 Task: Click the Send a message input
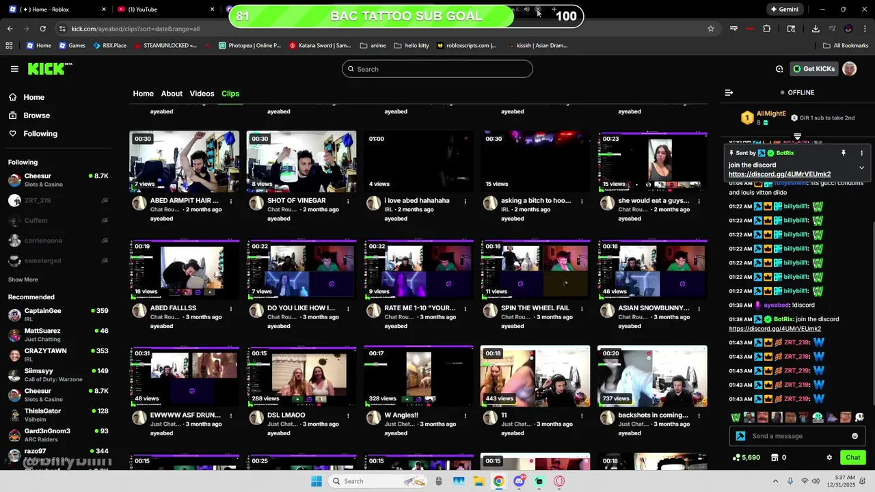coord(797,436)
